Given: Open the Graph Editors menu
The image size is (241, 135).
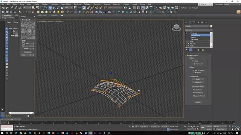Looking at the screenshot, I should coord(66,4).
